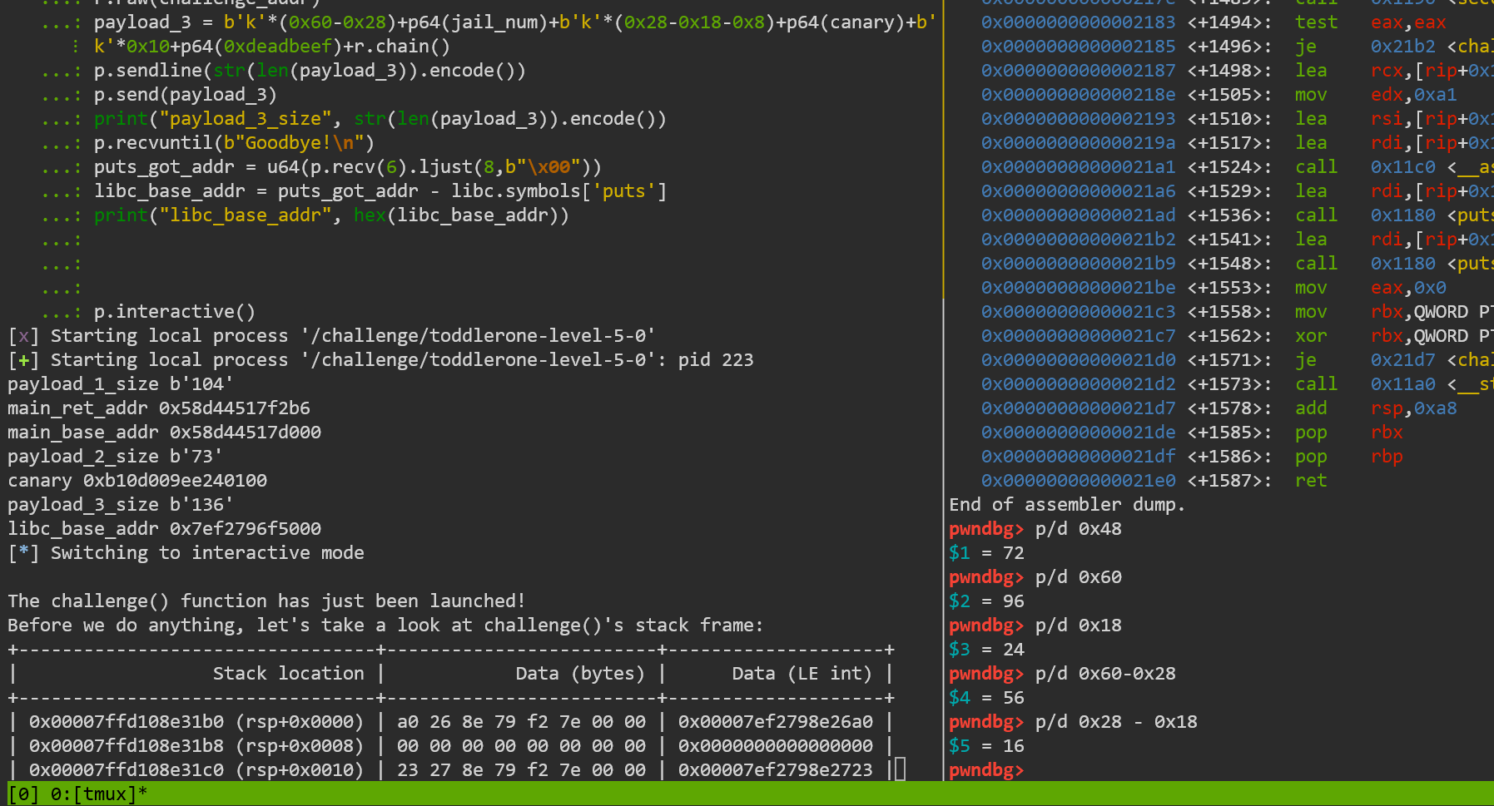The width and height of the screenshot is (1494, 806).
Task: Focus the empty pwndbg prompt at the bottom
Action: coord(986,770)
